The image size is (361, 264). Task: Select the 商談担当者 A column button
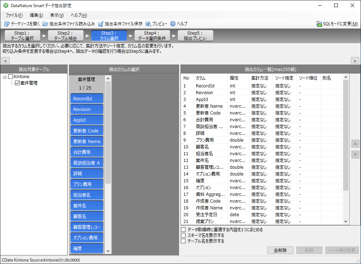pos(87,163)
